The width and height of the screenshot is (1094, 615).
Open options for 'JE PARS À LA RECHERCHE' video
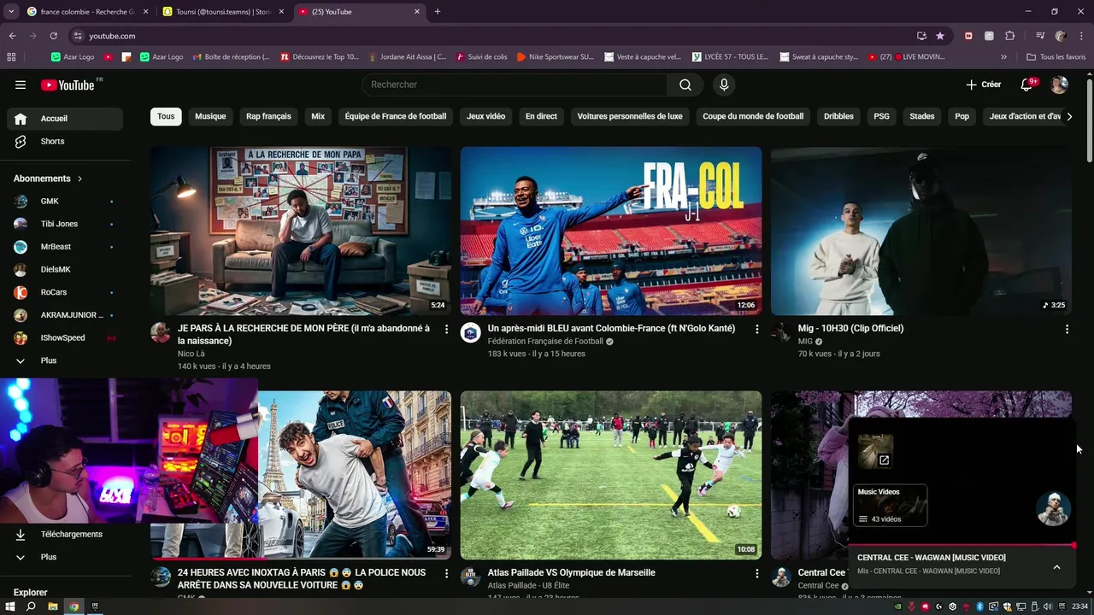(x=446, y=329)
